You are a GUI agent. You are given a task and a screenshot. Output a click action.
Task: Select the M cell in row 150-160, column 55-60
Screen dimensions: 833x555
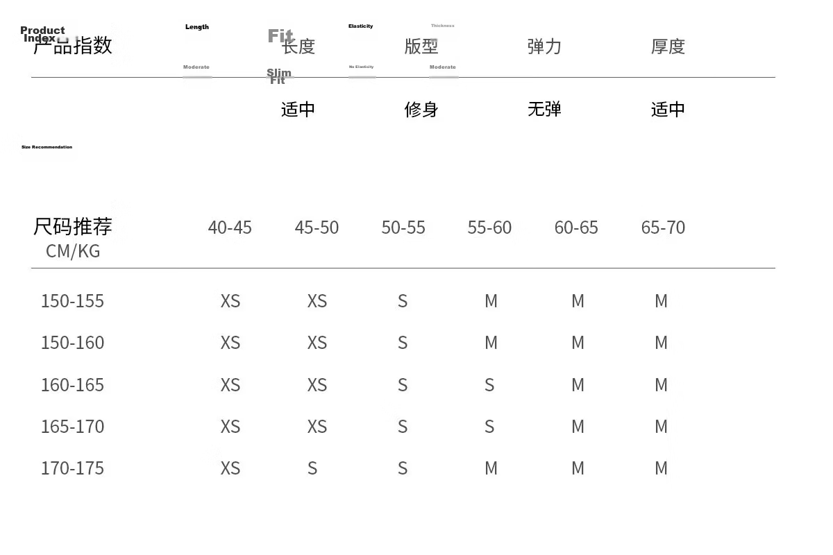tap(491, 343)
